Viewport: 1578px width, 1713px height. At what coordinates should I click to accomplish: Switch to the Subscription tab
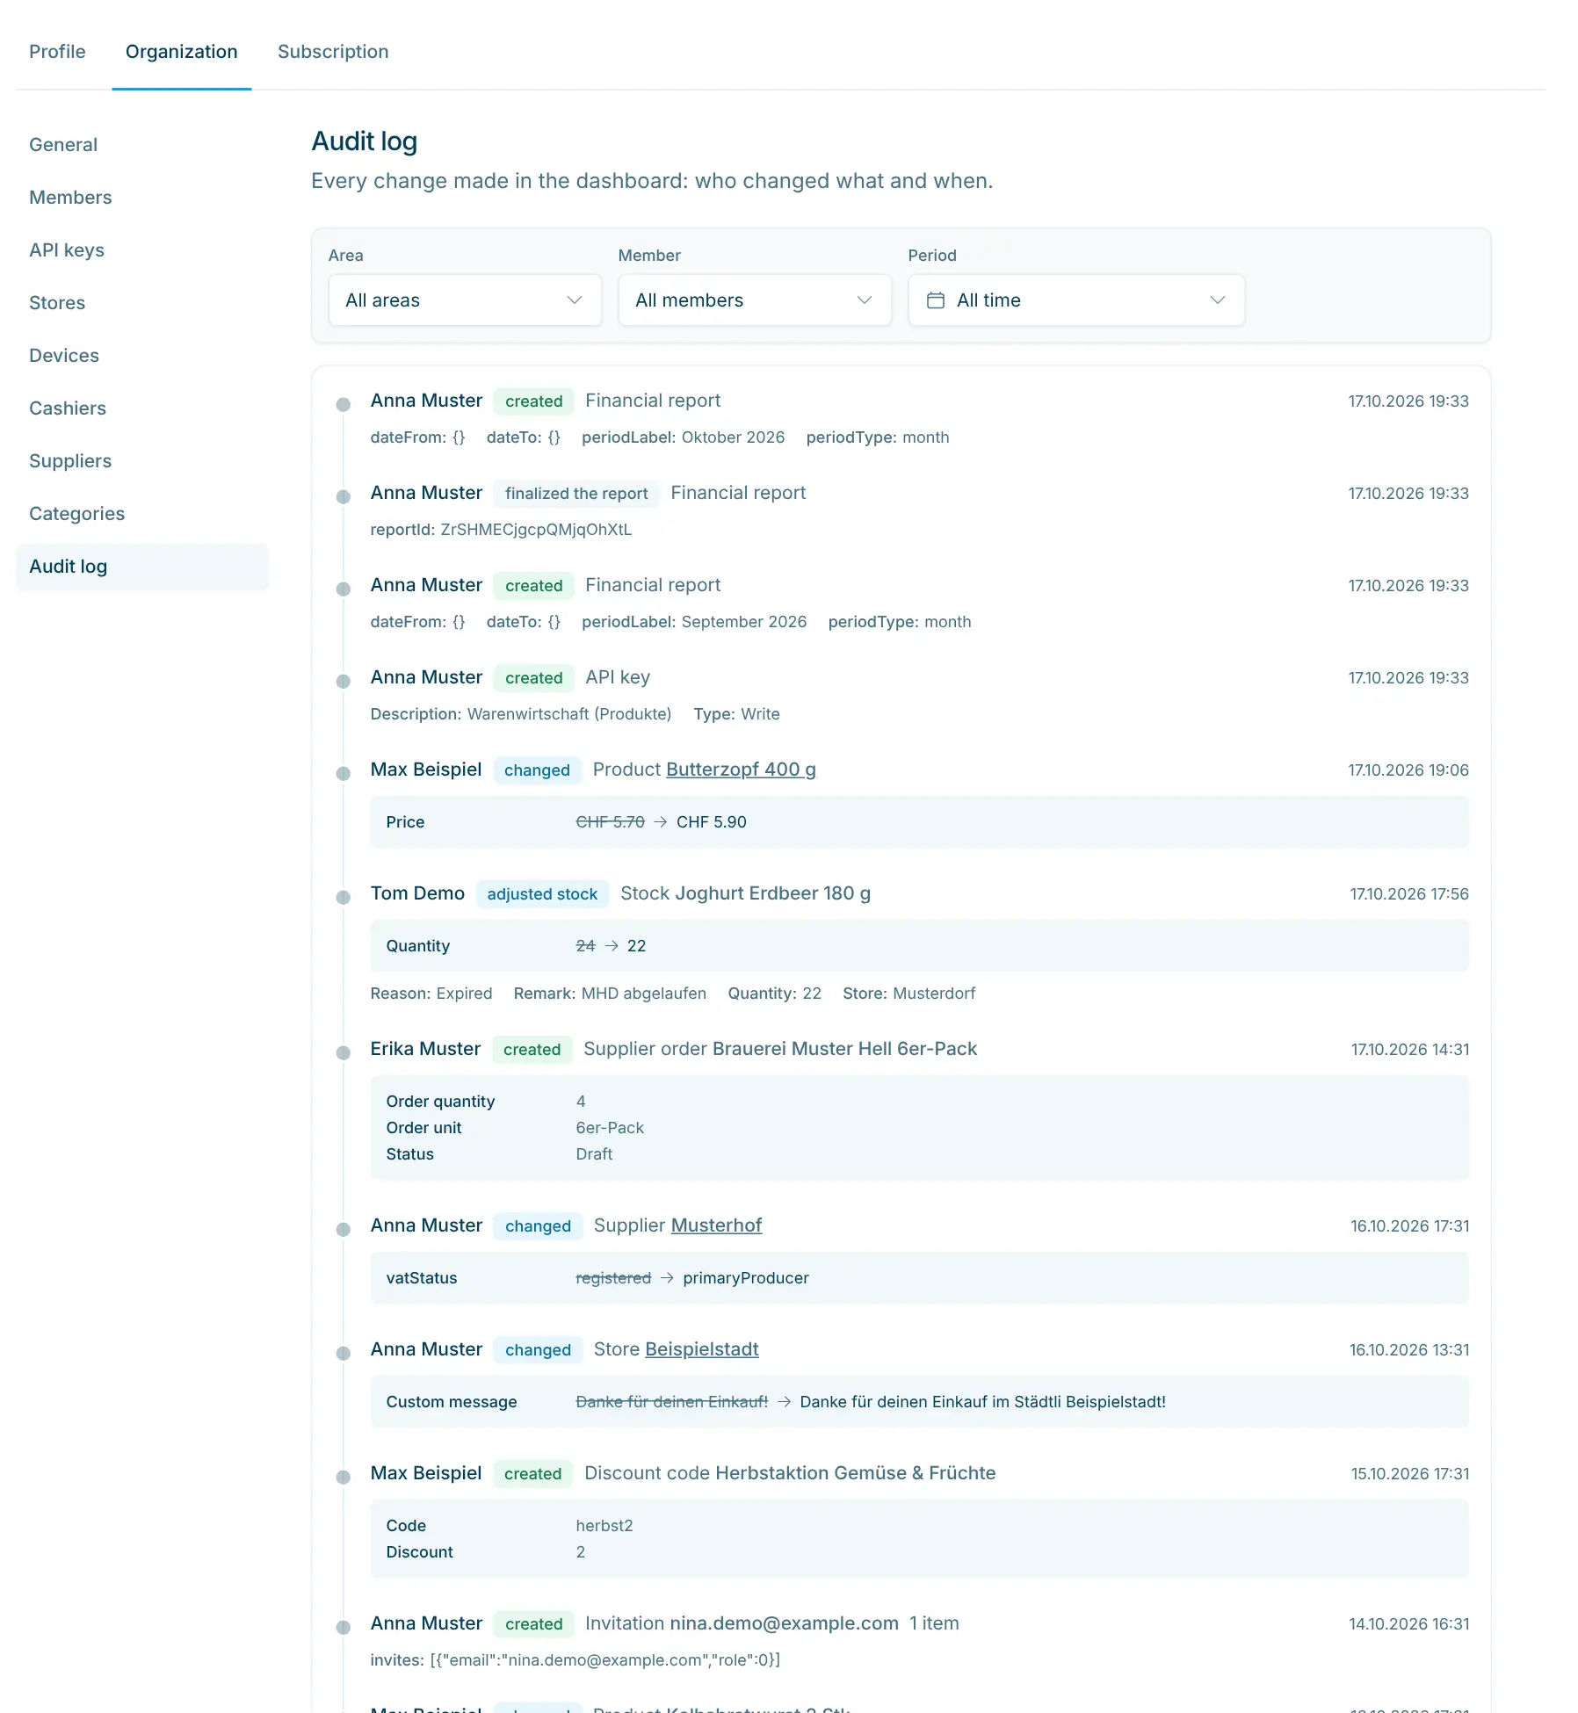[x=333, y=52]
